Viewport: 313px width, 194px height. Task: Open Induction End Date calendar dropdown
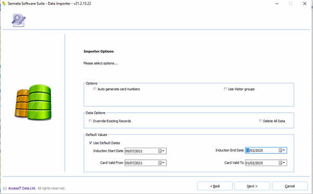(x=282, y=150)
